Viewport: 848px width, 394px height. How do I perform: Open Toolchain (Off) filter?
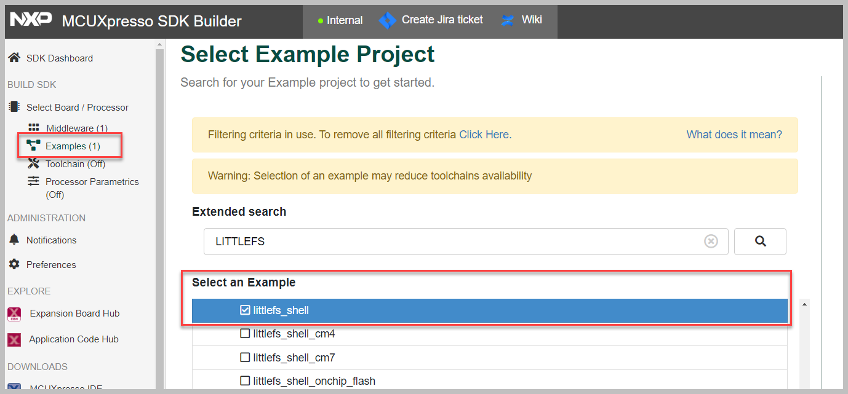[74, 164]
